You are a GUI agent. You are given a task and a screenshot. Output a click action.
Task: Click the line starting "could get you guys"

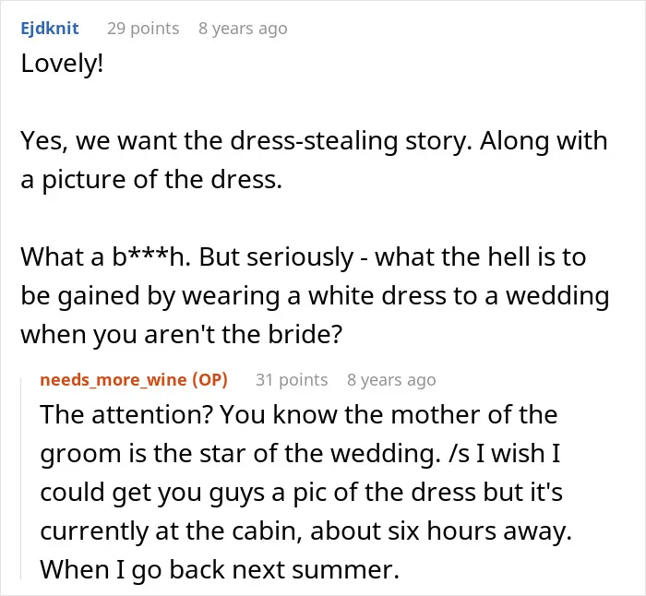click(301, 492)
